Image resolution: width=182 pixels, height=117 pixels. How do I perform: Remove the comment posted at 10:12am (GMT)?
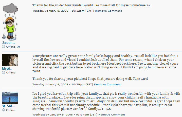pos(108,11)
